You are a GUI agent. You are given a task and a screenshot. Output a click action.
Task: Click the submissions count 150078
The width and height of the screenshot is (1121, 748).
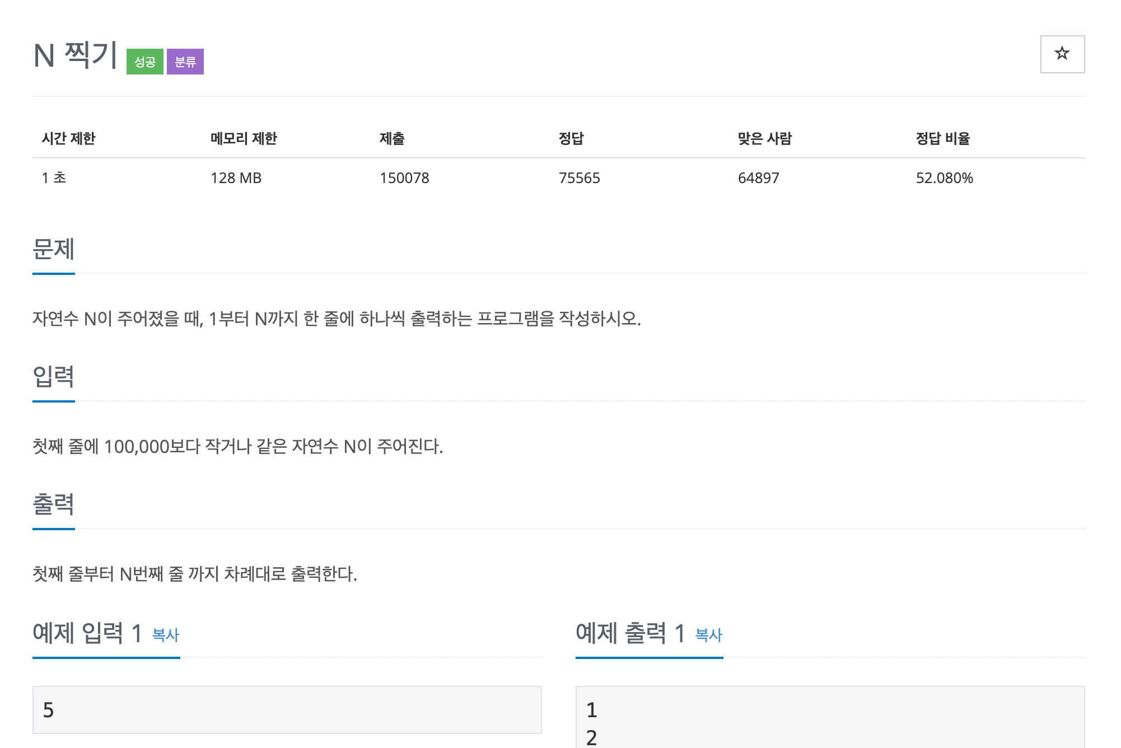tap(404, 178)
